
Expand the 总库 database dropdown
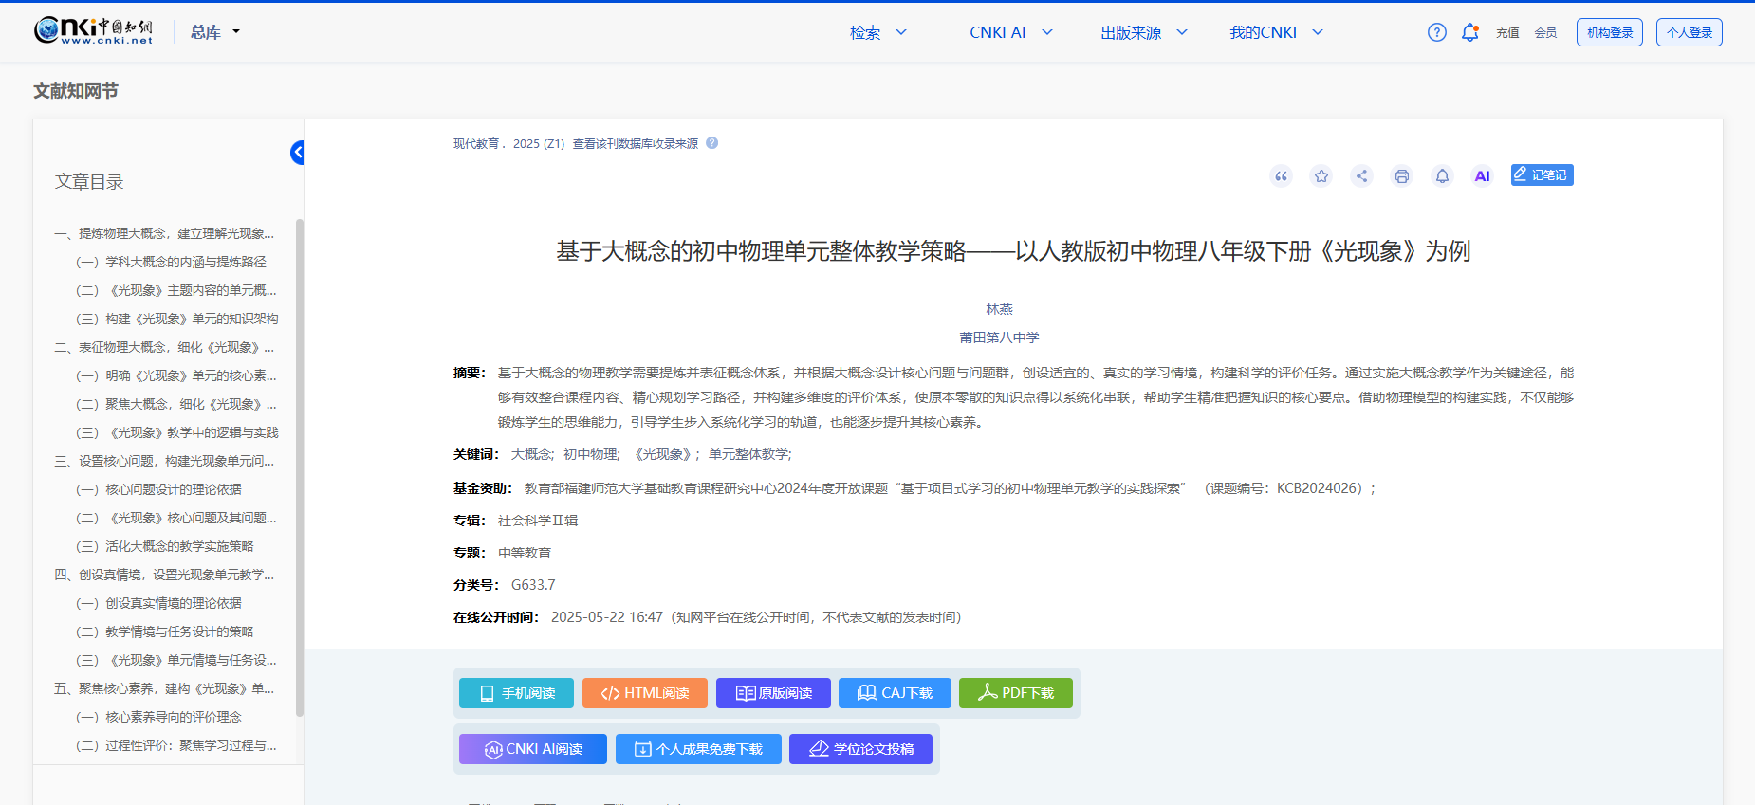tap(215, 32)
